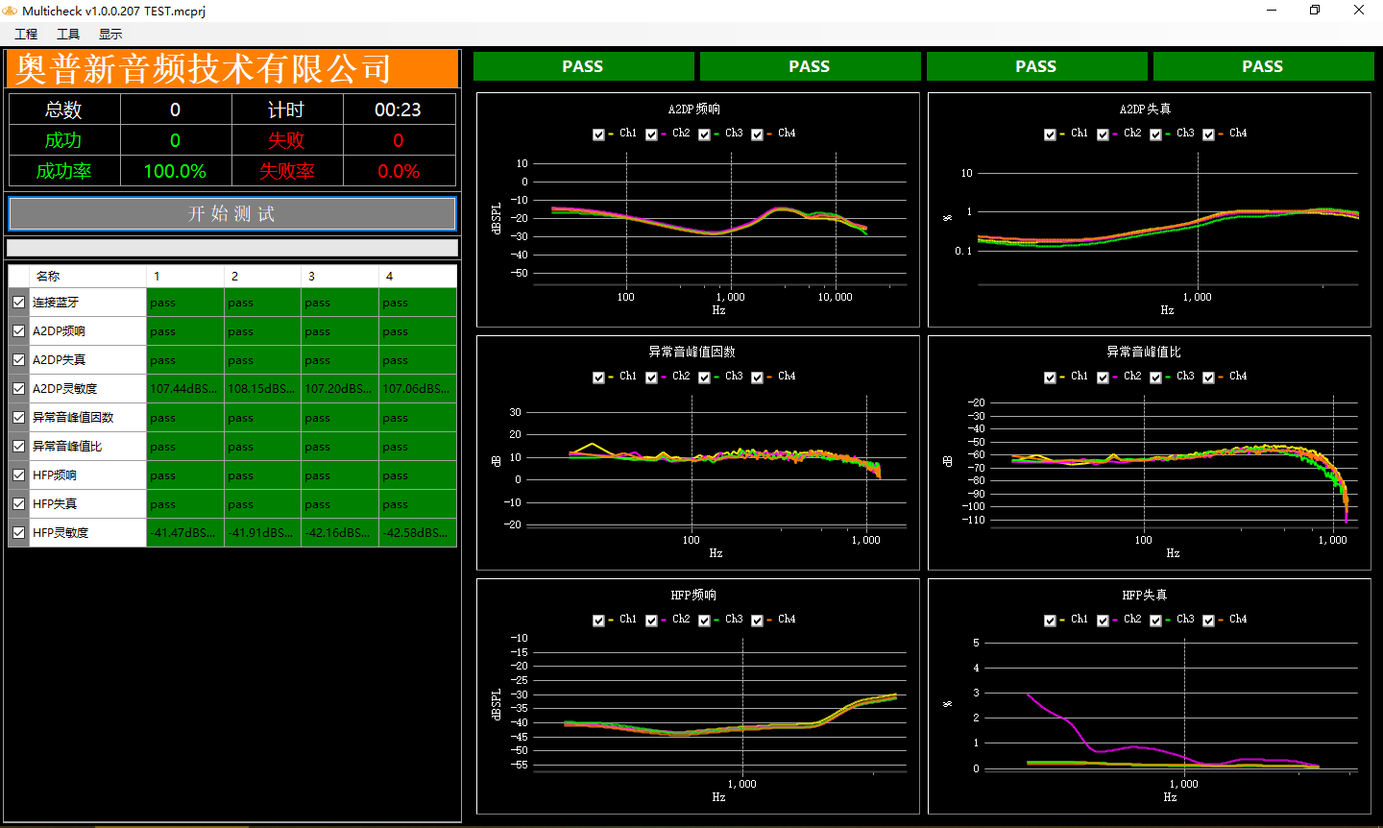
Task: Click the first PASS status banner
Action: coord(583,66)
